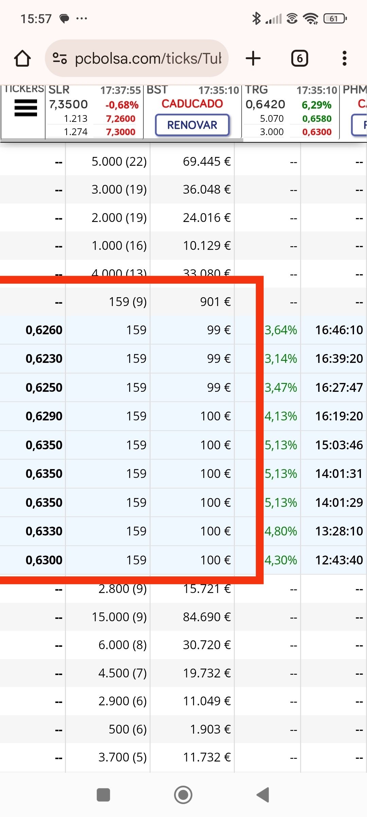The height and width of the screenshot is (817, 367).
Task: Click TRG price 0,6420
Action: click(x=265, y=104)
